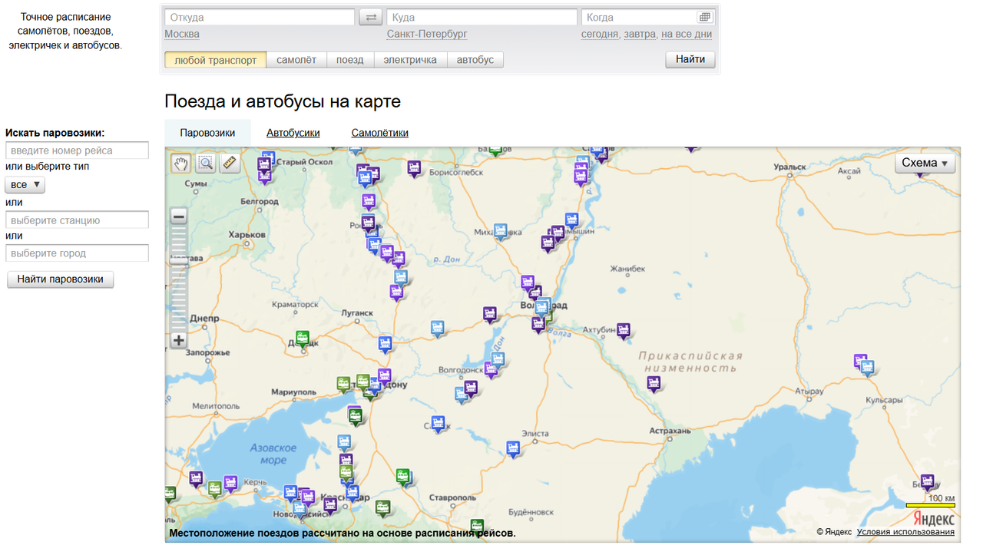Image resolution: width=983 pixels, height=555 pixels.
Task: Open the Схема map type dropdown
Action: (925, 163)
